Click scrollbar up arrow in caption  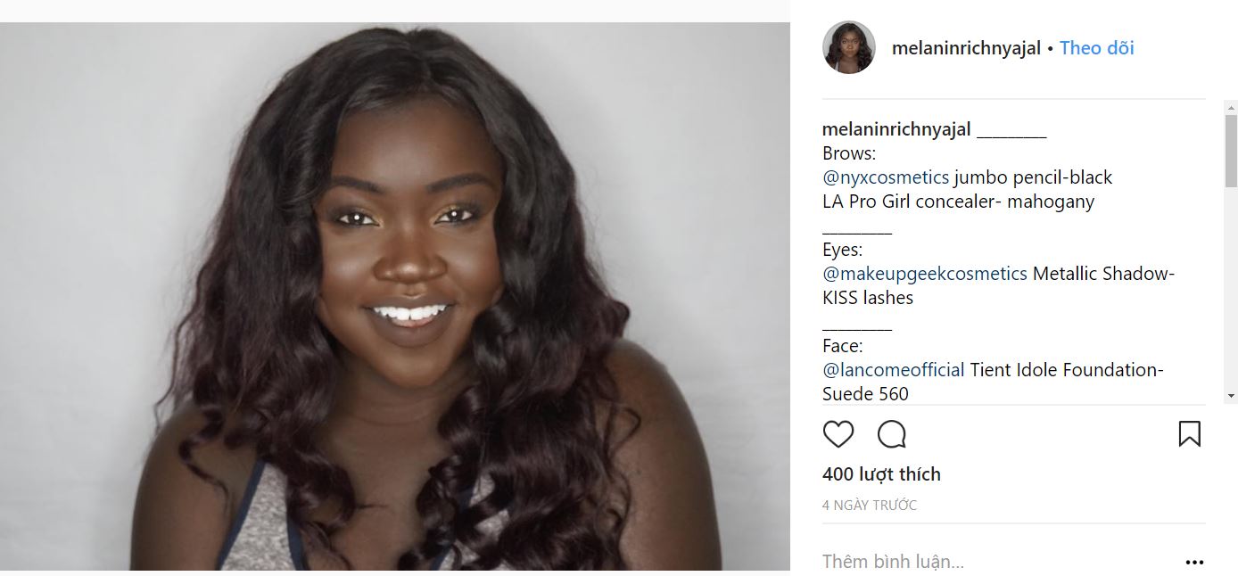coord(1231,108)
